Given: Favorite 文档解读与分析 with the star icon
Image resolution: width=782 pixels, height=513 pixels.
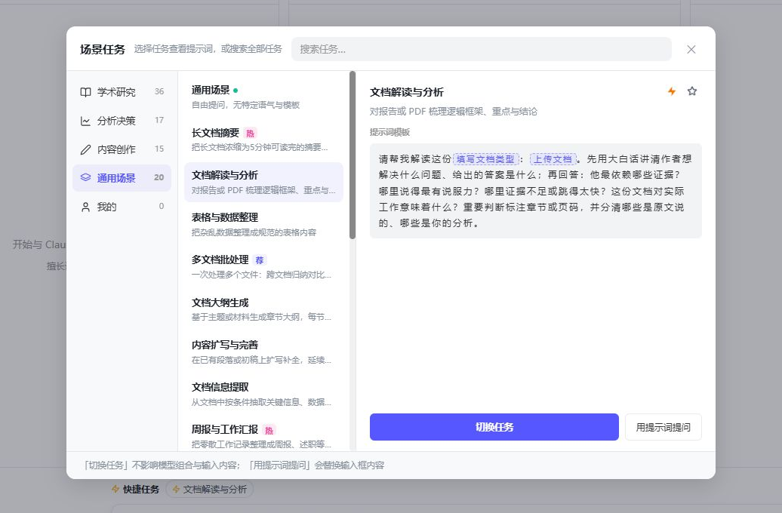Looking at the screenshot, I should coord(691,91).
